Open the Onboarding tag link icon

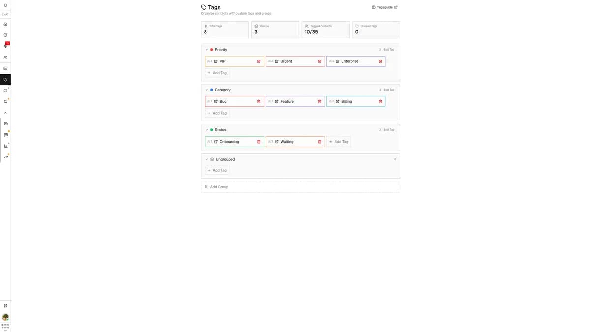coord(216,142)
